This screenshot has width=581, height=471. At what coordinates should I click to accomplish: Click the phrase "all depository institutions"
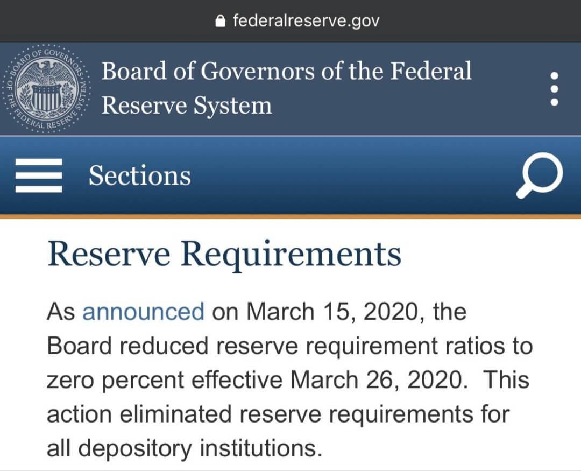click(184, 448)
